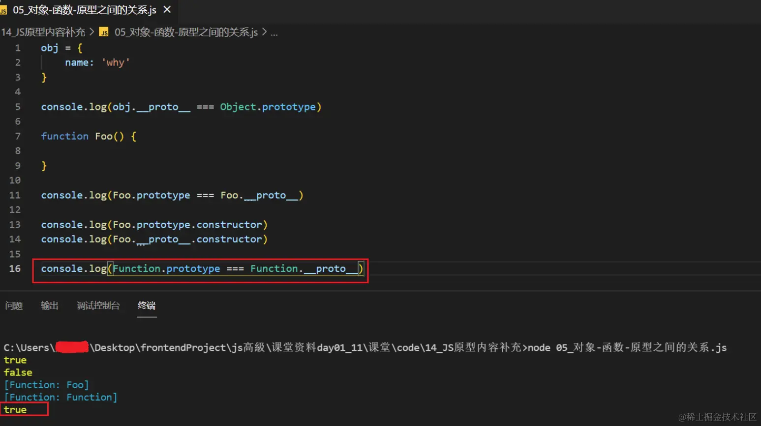Click Object.prototype on line 5

click(x=268, y=107)
